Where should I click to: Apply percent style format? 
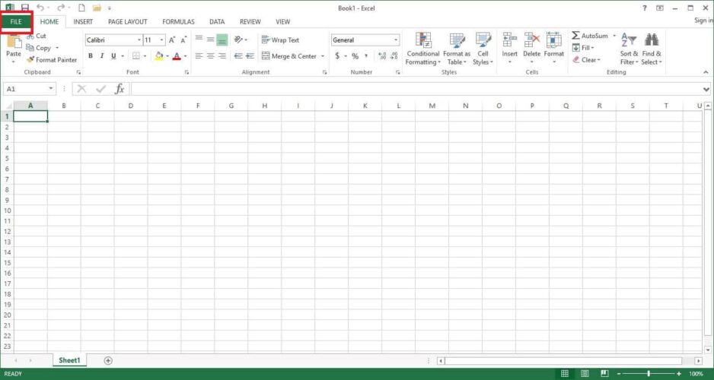click(x=355, y=56)
